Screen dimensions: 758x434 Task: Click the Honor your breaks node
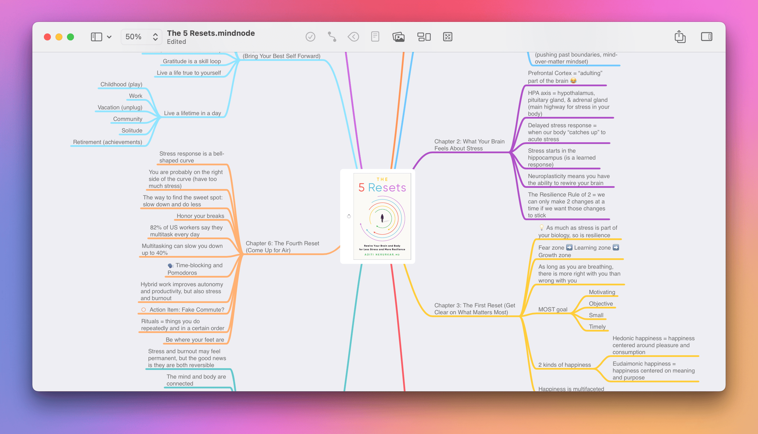(200, 216)
